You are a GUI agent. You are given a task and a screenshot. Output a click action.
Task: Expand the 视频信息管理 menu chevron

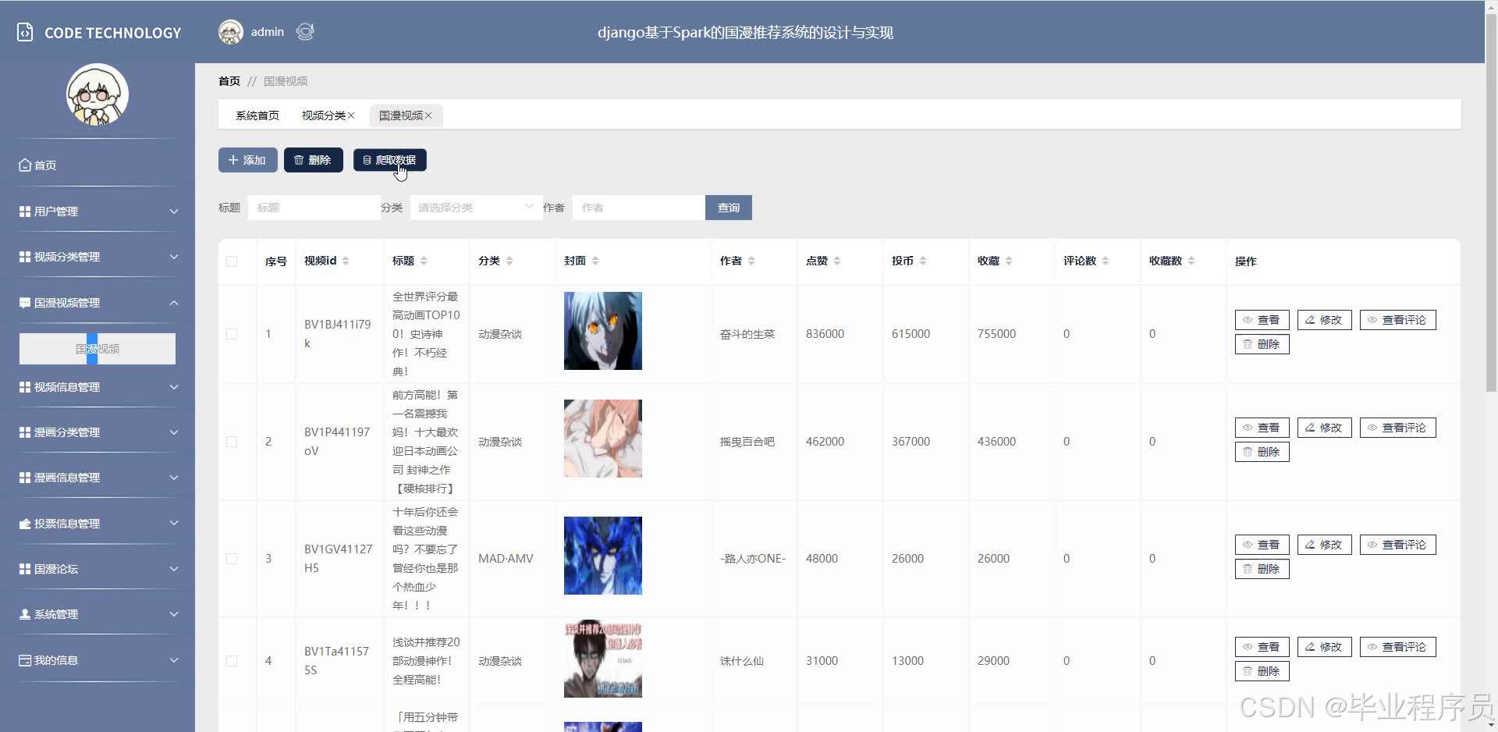coord(174,387)
